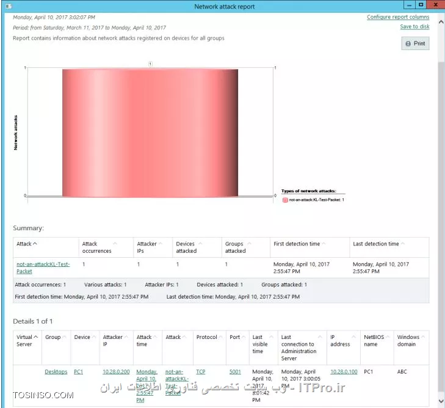Viewport: 445px width, 408px height.
Task: Sort by Last detection time header
Action: [x=389, y=247]
